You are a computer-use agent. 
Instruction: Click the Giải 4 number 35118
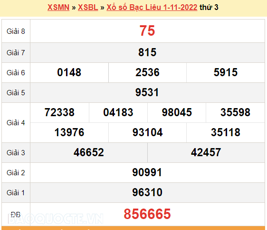point(226,132)
